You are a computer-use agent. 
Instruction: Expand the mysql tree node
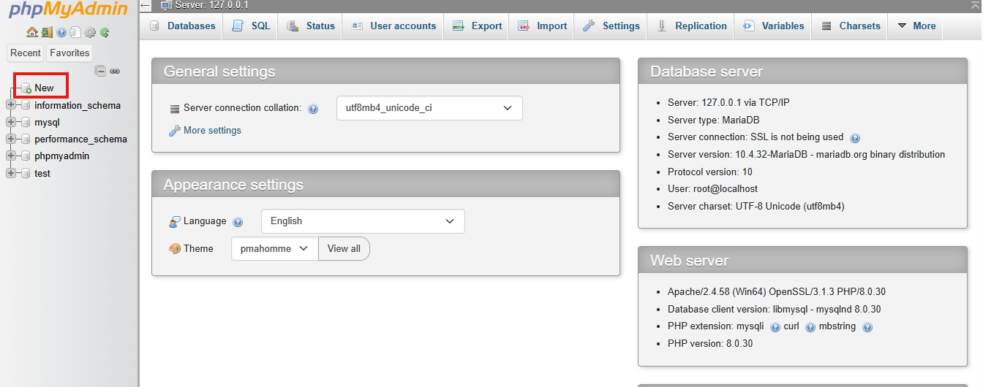coord(10,122)
